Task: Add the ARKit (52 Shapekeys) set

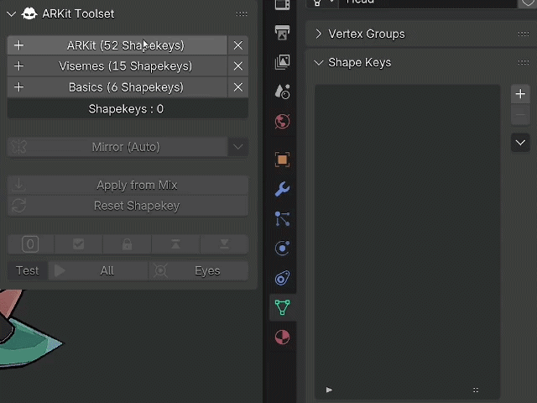Action: (x=117, y=45)
